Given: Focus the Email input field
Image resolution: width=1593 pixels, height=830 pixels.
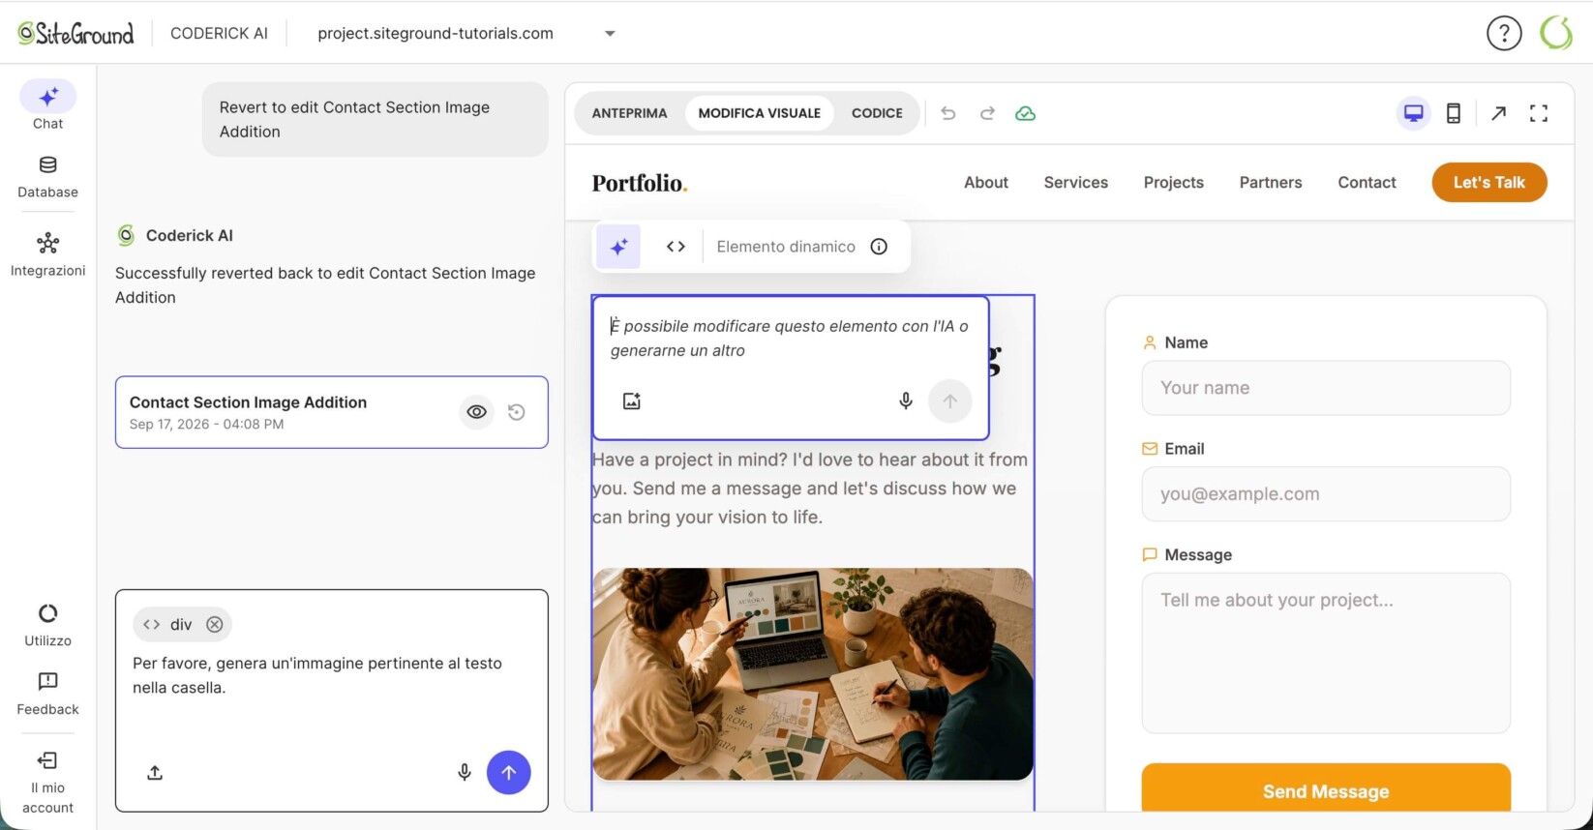Looking at the screenshot, I should [1326, 494].
